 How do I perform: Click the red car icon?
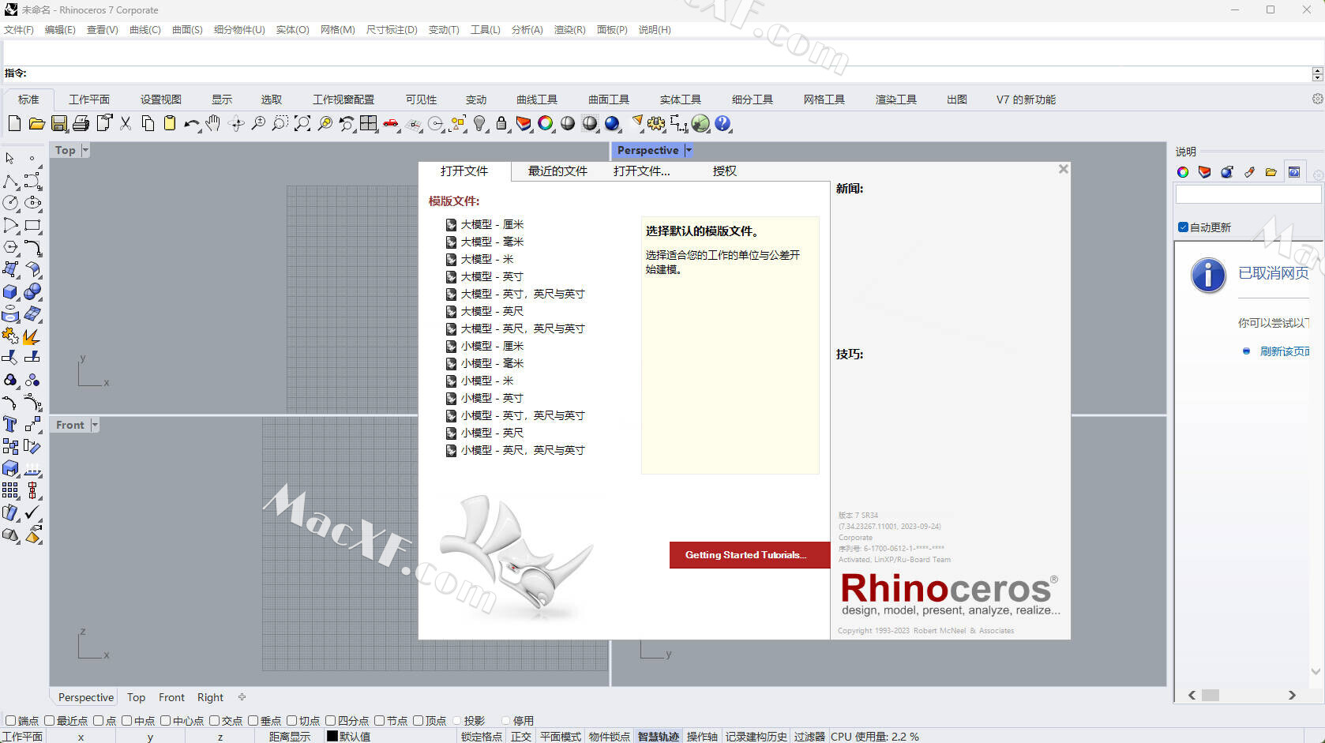tap(391, 123)
